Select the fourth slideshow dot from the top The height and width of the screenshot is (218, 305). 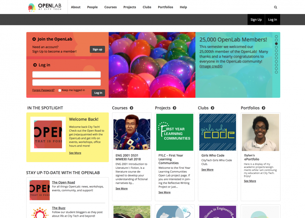pyautogui.click(x=276, y=47)
